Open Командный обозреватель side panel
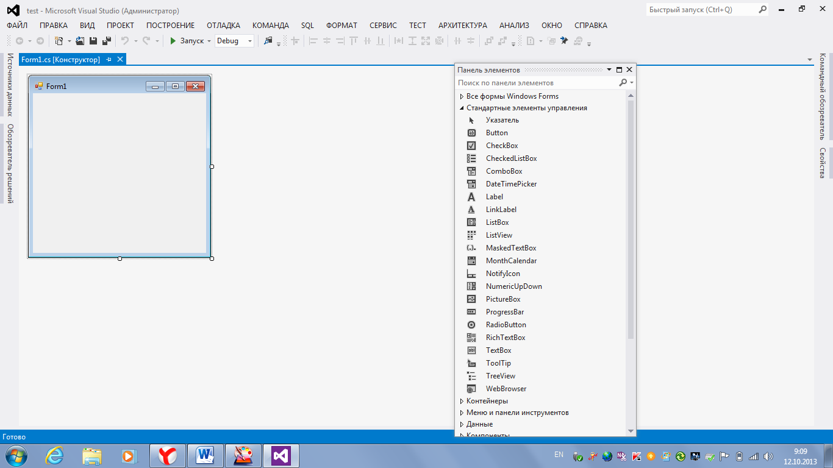Screen dimensions: 833x468 (x=823, y=96)
